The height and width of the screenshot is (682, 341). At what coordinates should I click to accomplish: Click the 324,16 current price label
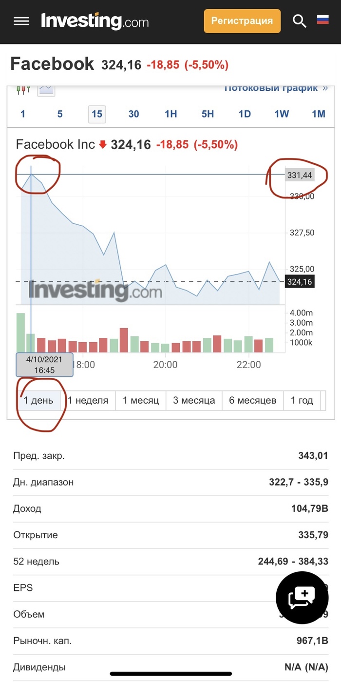(300, 282)
